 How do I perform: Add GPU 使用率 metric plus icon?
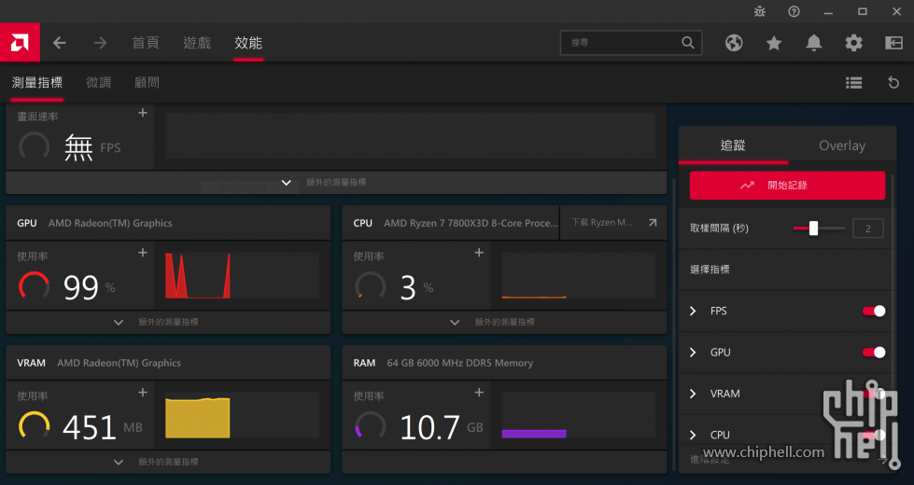(143, 253)
